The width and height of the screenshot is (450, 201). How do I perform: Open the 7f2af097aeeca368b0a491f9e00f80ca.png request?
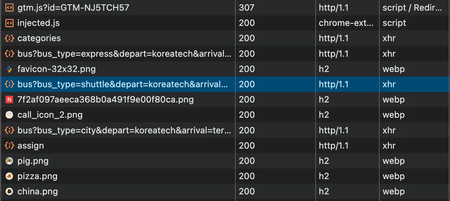106,100
